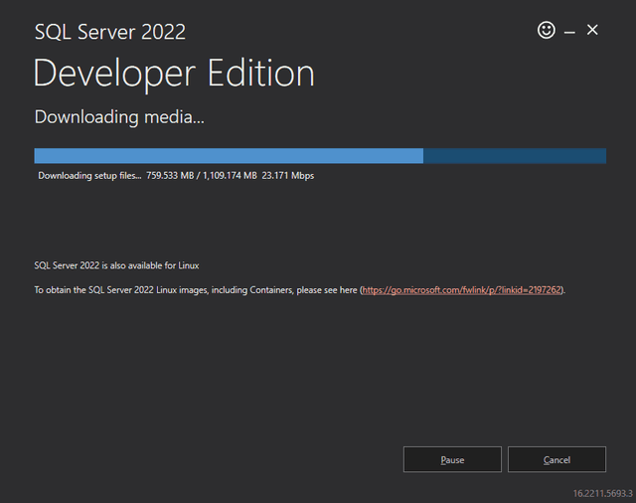Click the "Developer Edition" heading

tap(174, 74)
